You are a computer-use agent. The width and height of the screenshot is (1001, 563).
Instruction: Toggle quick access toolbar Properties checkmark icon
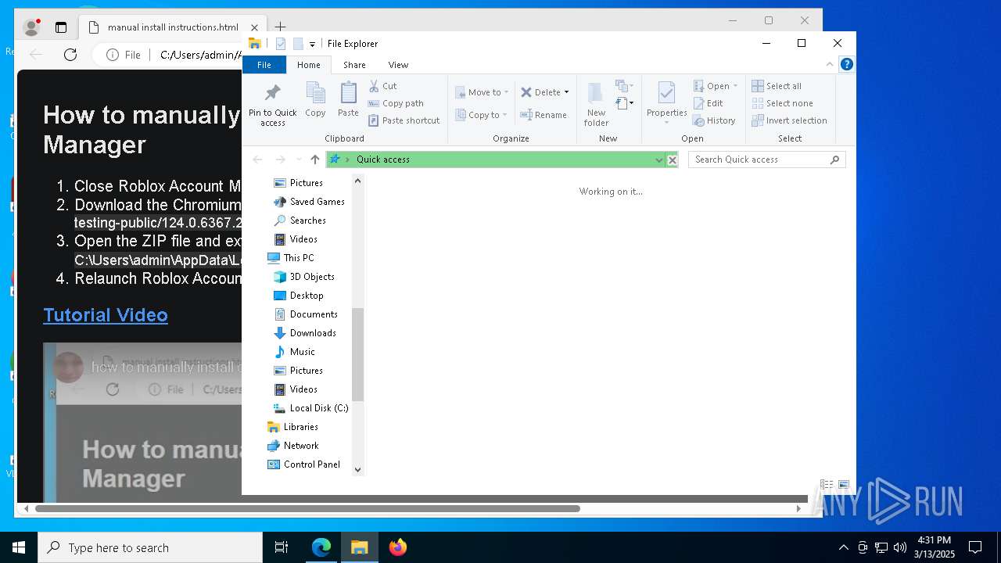281,44
